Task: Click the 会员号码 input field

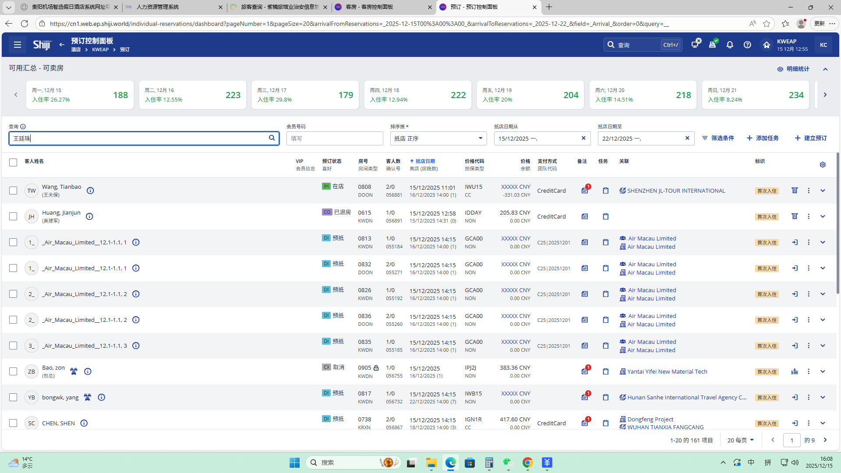Action: pyautogui.click(x=335, y=138)
